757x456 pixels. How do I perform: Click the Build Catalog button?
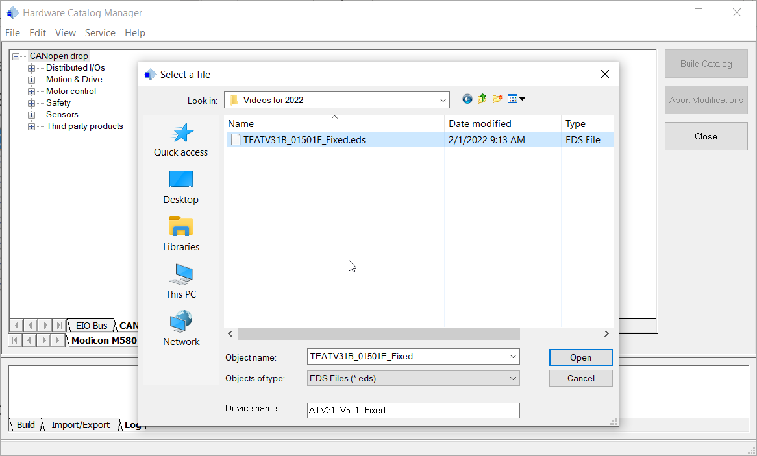(706, 64)
